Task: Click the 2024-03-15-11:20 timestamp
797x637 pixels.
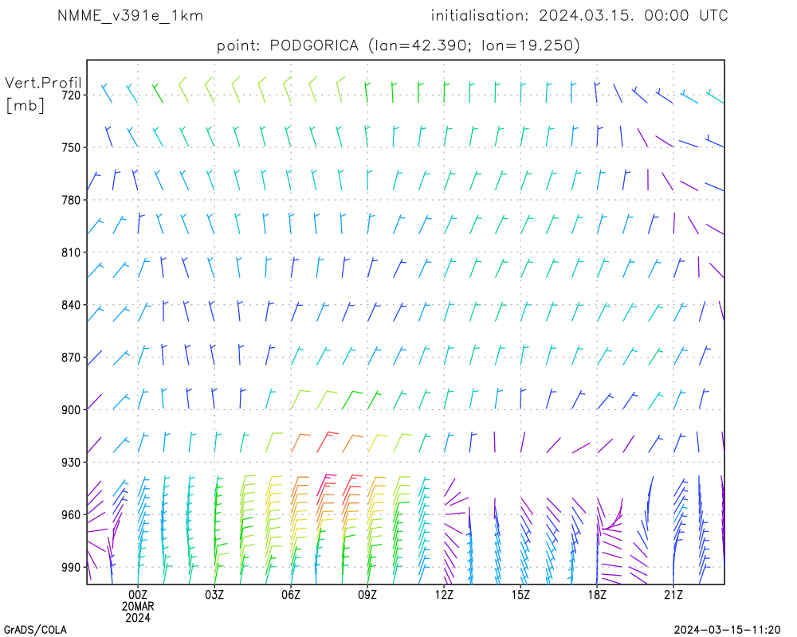Action: pyautogui.click(x=727, y=630)
